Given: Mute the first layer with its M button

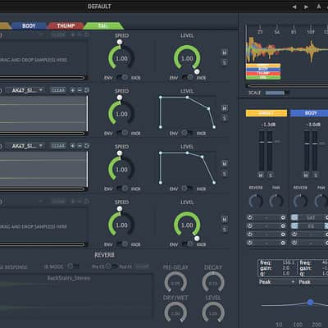Looking at the screenshot, I should click(224, 52).
